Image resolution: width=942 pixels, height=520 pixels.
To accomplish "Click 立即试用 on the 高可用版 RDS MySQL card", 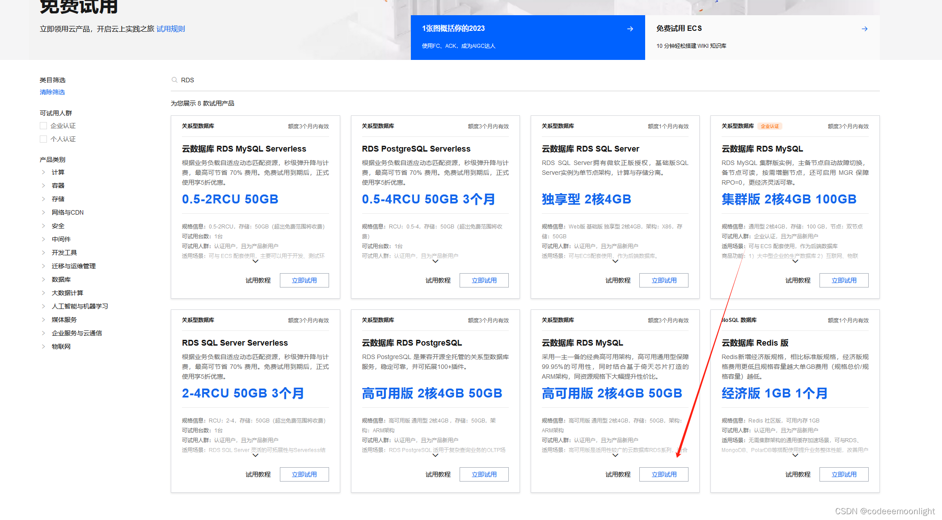I will click(x=663, y=474).
